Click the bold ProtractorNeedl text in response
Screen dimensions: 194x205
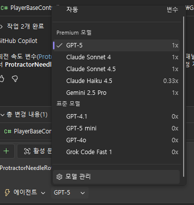pyautogui.click(x=28, y=65)
